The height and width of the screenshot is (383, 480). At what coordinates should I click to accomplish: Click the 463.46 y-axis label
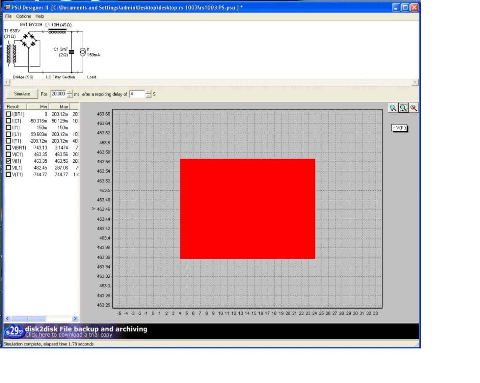(x=104, y=209)
